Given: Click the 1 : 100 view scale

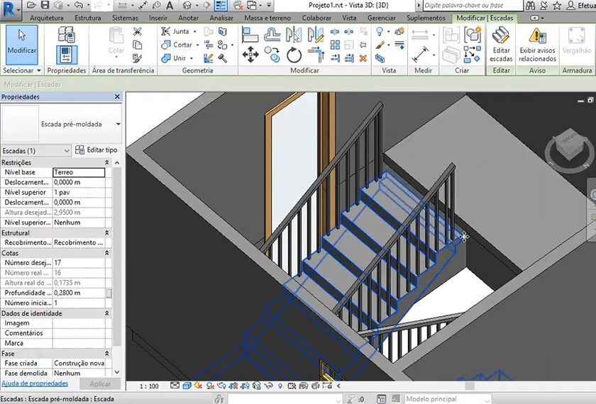Looking at the screenshot, I should point(149,386).
